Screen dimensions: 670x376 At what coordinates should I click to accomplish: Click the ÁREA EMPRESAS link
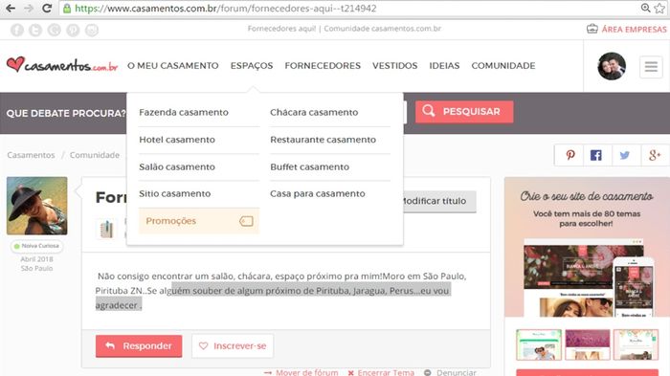634,30
